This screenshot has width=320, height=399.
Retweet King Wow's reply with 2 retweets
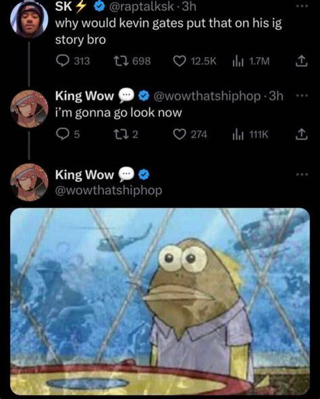(126, 134)
